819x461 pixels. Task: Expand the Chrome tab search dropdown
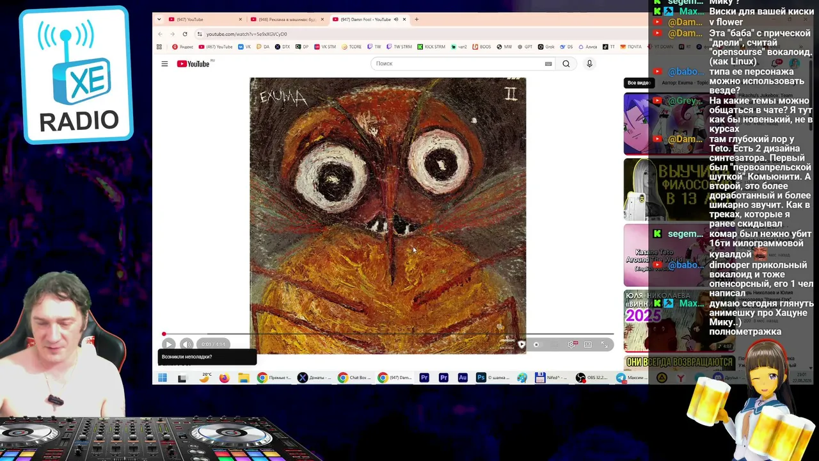point(159,19)
